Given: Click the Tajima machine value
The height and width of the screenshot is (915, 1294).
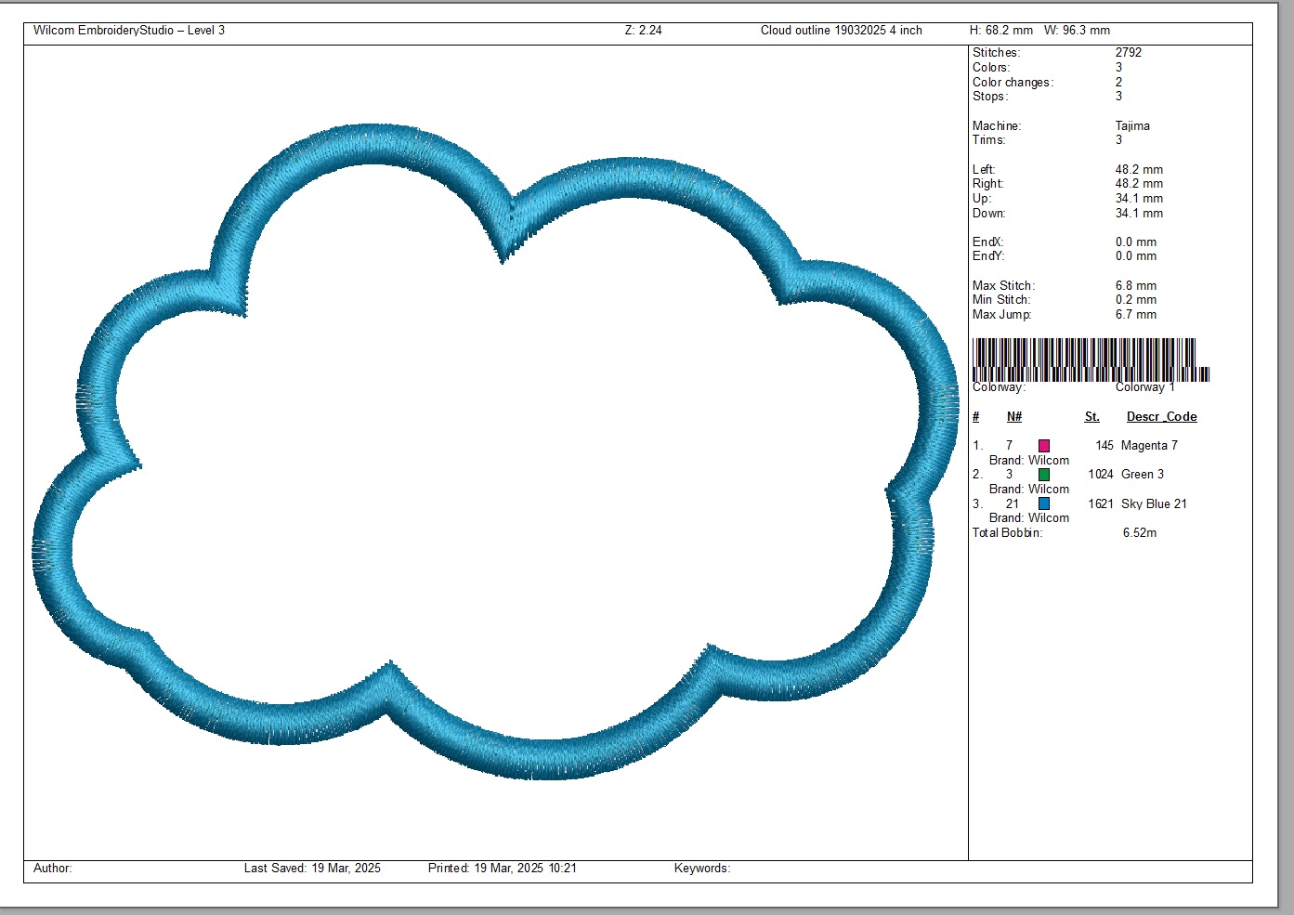Looking at the screenshot, I should click(x=1132, y=126).
